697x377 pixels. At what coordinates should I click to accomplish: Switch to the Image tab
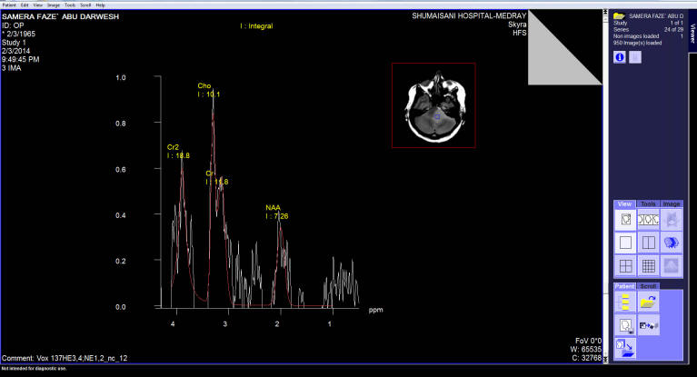point(671,203)
